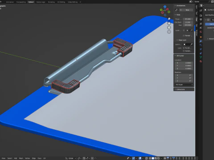This screenshot has height=160, width=214.
Task: Edit the Clip Start value field
Action: (188, 22)
